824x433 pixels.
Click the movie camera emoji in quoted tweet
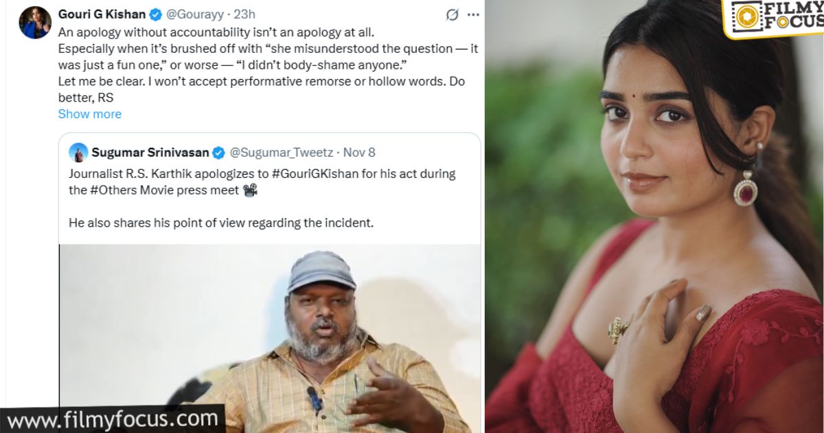coord(250,190)
